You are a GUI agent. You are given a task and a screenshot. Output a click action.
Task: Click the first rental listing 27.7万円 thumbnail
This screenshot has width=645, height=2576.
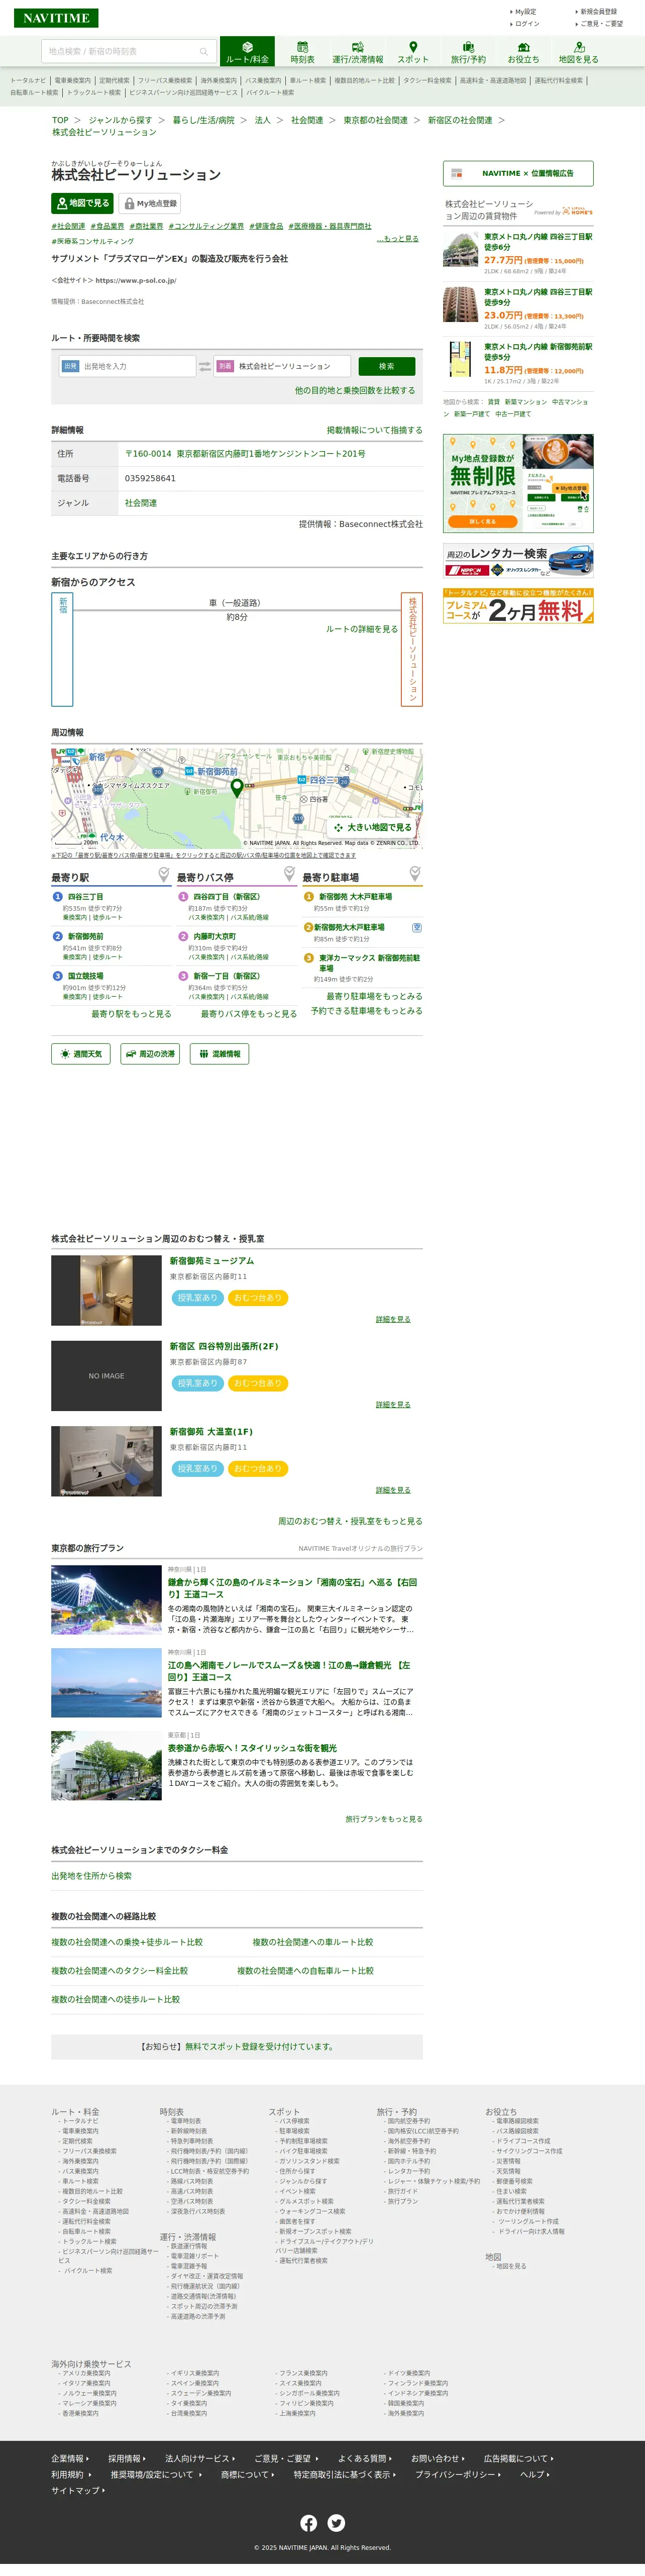click(460, 250)
